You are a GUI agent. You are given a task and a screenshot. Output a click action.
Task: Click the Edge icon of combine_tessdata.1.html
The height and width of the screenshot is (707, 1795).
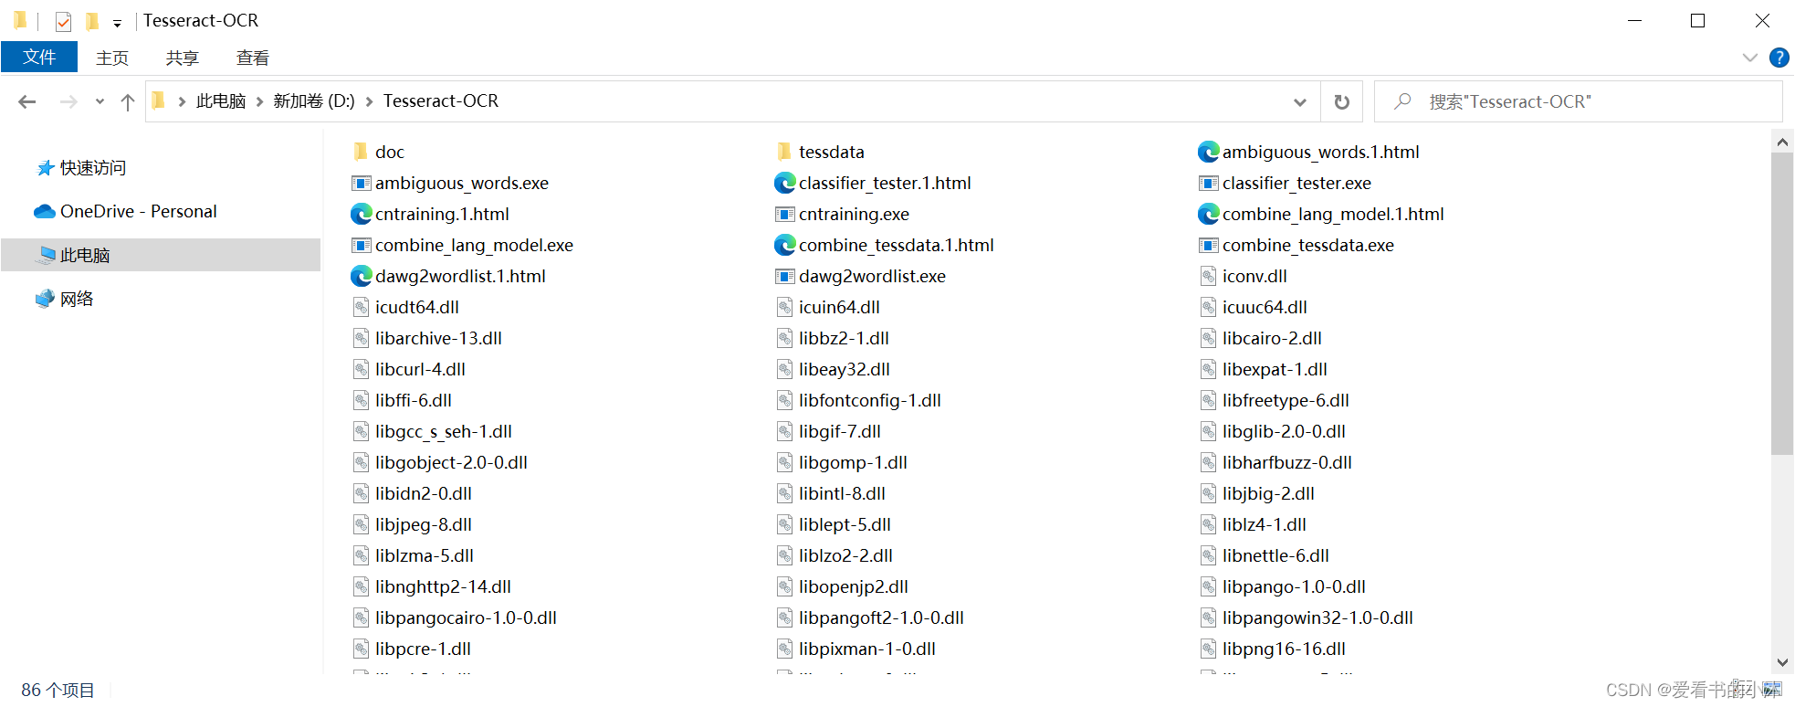tap(784, 245)
